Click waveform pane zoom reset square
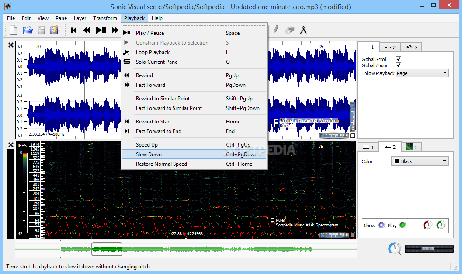The image size is (462, 274). 353,136
